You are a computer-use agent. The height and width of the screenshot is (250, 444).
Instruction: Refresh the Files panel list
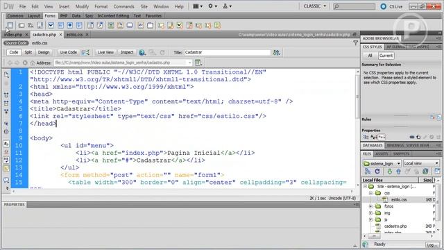tap(377, 172)
